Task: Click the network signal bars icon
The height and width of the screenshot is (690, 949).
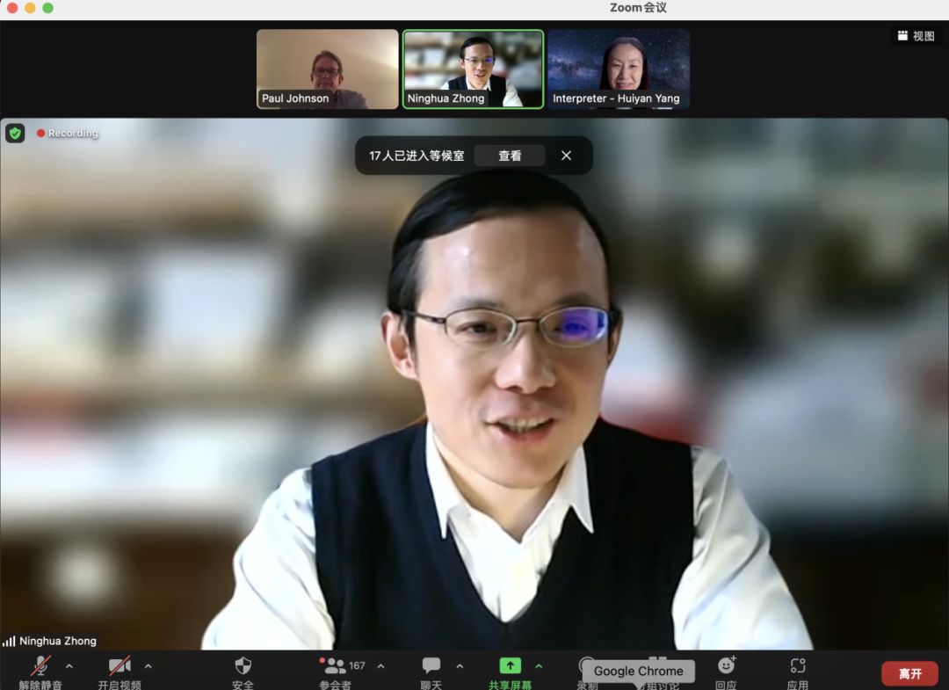Action: pyautogui.click(x=9, y=641)
